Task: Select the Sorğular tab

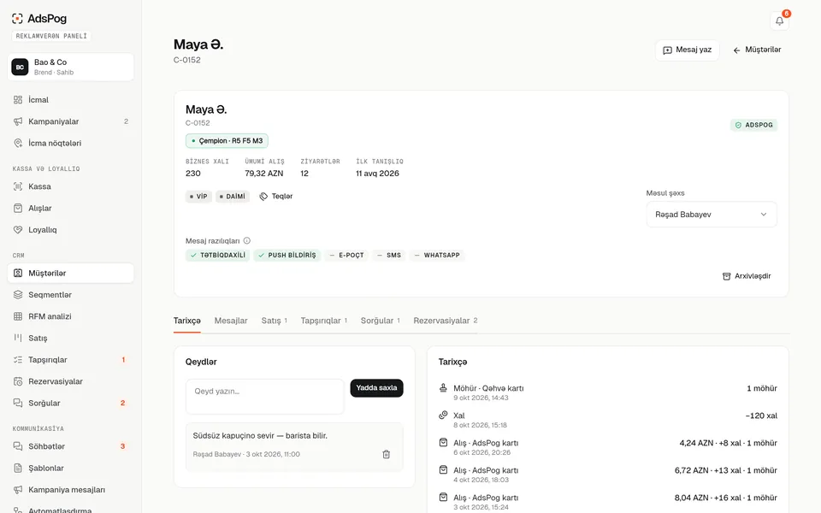Action: (x=380, y=321)
